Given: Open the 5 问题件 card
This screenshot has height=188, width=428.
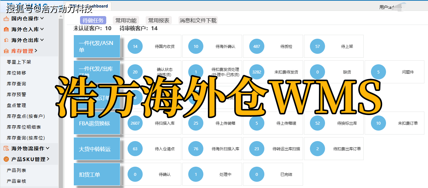Looking at the screenshot, I should tap(395, 72).
